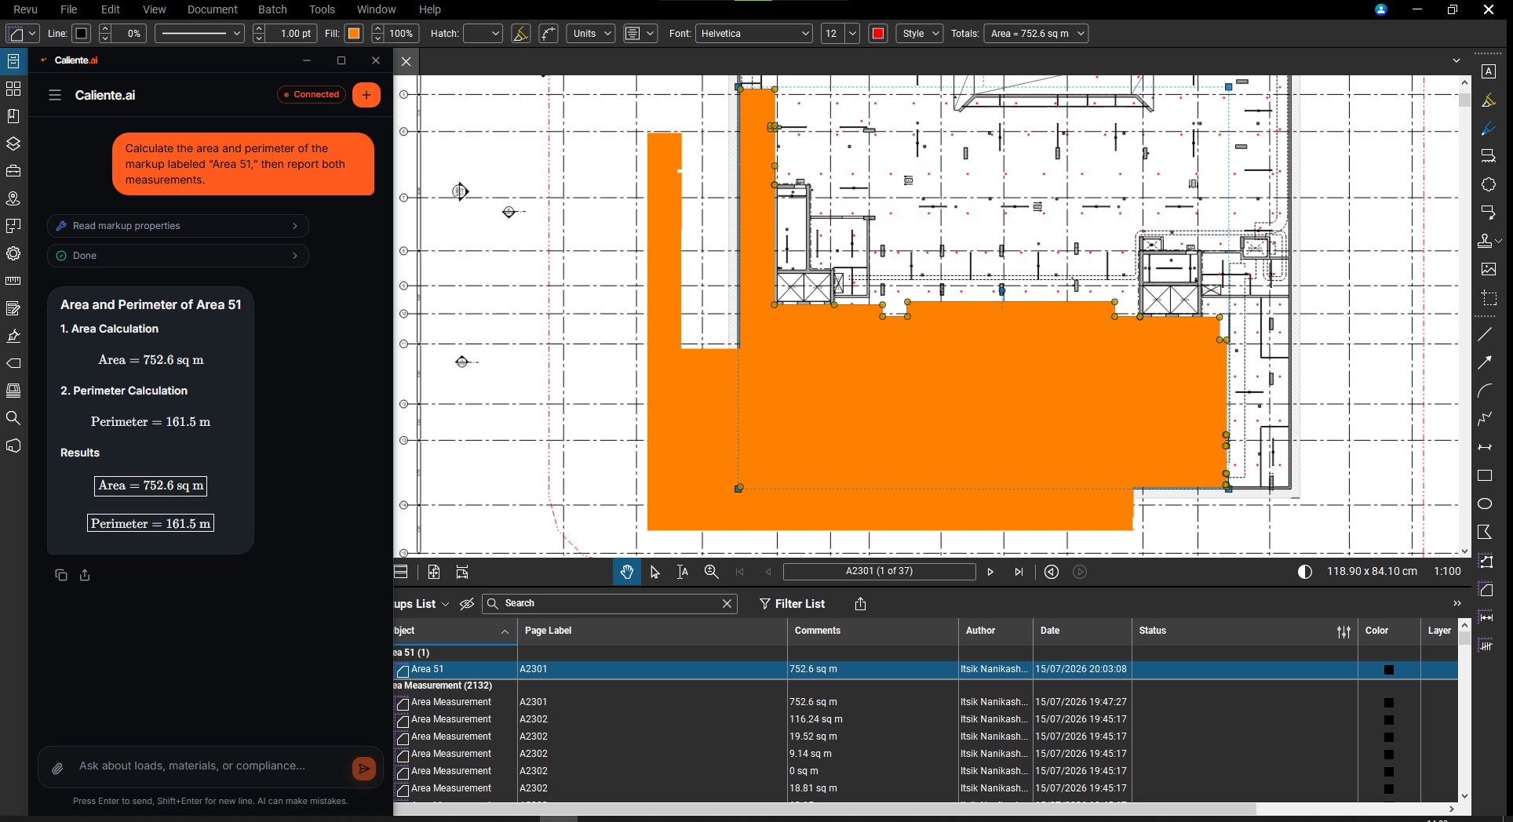Open the Thumbnails panel icon
The image size is (1513, 822).
[13, 89]
